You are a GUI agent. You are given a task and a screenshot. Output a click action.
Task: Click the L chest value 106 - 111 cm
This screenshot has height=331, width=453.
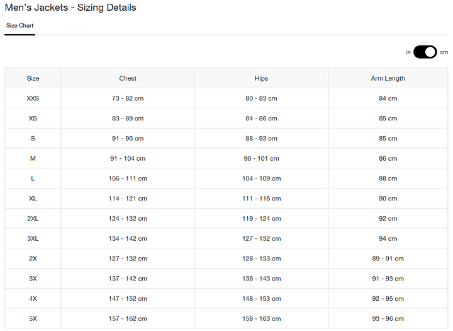[128, 178]
